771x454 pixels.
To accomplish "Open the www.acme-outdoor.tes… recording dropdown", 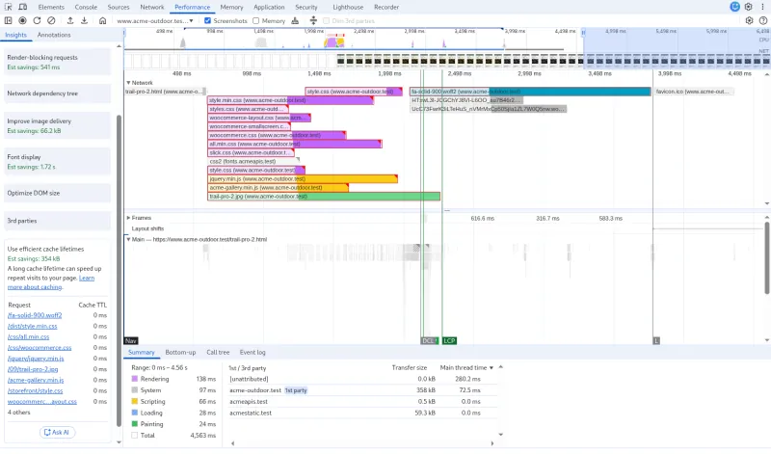I will (155, 20).
